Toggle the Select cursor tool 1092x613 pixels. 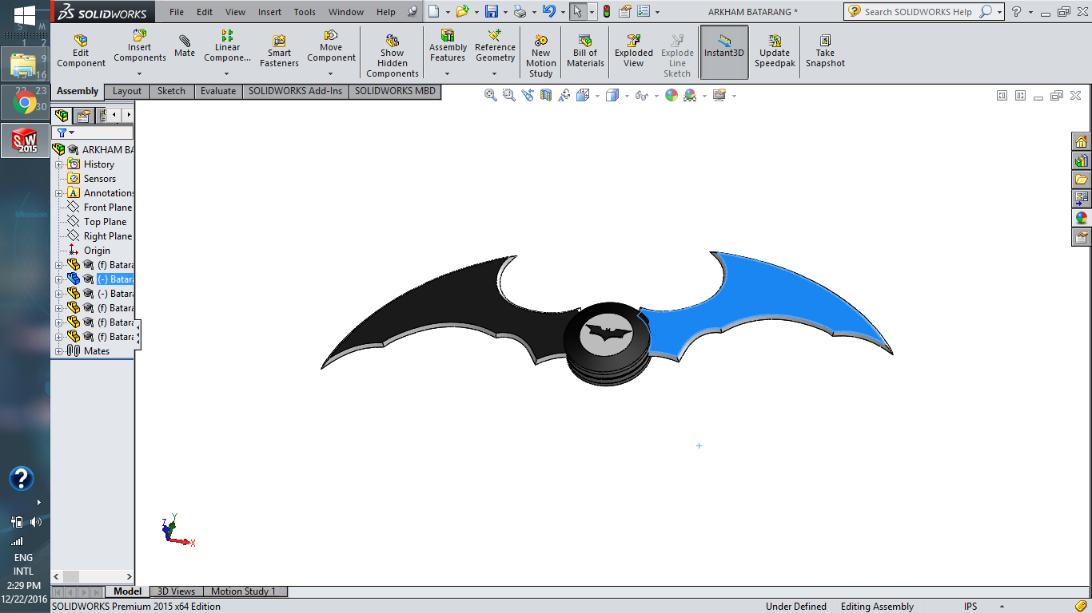(x=577, y=11)
